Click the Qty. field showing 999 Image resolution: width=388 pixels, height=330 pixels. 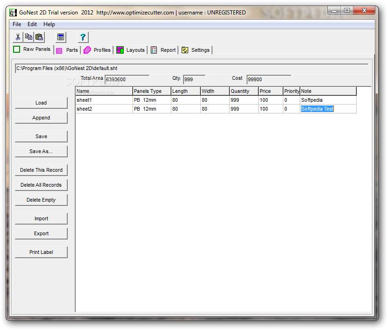[194, 80]
